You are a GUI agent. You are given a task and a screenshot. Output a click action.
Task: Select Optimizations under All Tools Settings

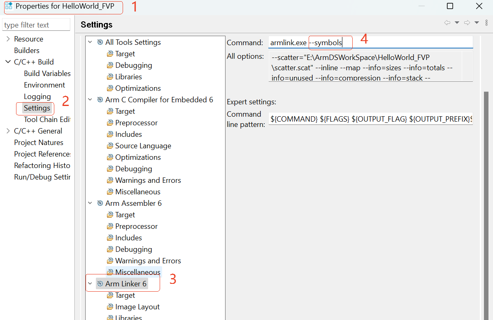tap(138, 88)
